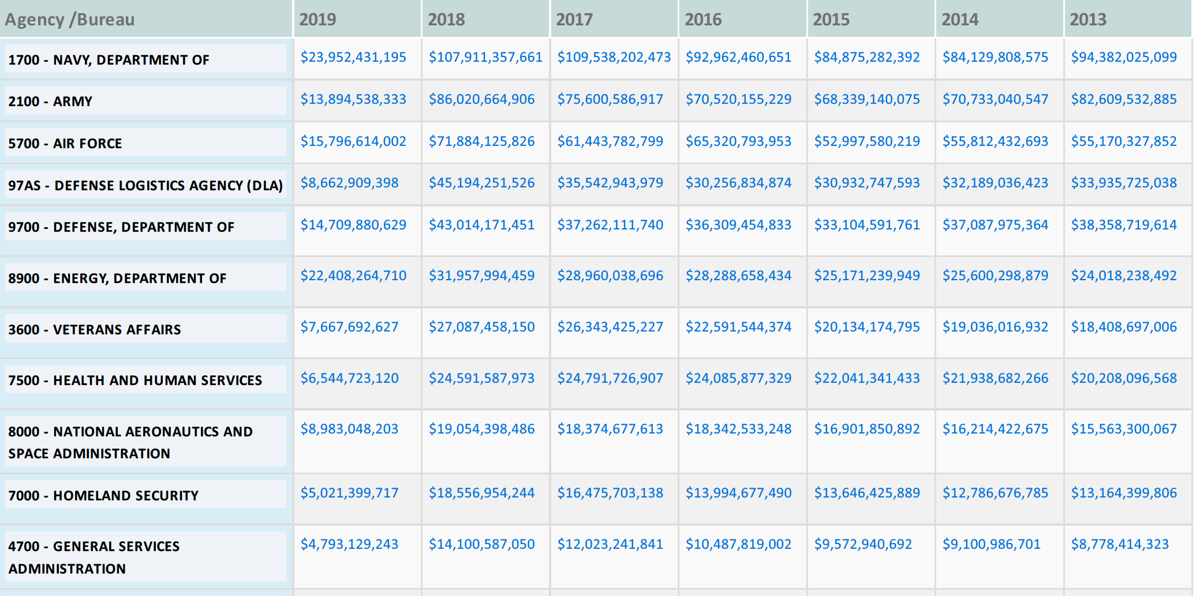Image resolution: width=1196 pixels, height=596 pixels.
Task: Open Air Force 2019 amount $15,796,614,002
Action: tap(353, 141)
